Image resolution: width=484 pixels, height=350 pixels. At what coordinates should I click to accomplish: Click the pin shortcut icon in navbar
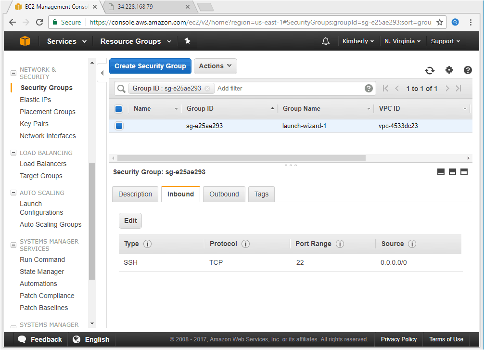click(x=187, y=41)
